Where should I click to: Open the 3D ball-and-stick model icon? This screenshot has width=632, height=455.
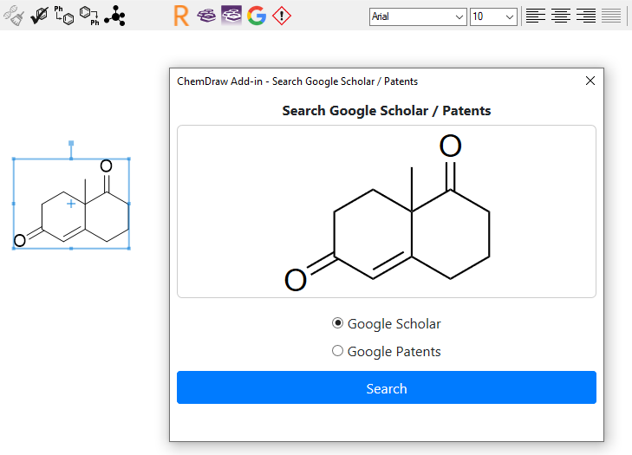115,16
